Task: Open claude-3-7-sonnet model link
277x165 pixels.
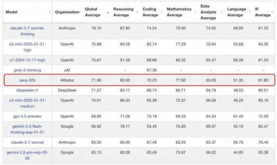Action: click(27, 142)
